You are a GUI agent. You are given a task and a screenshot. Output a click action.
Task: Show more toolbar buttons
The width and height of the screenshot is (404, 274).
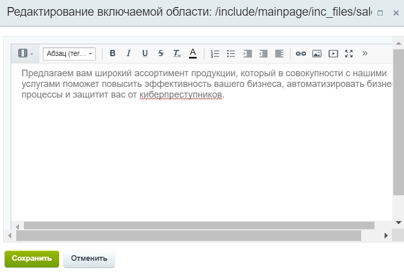click(365, 53)
